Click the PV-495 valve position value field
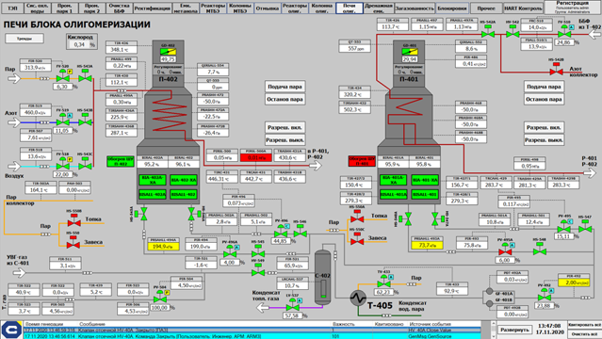The image size is (602, 339). [x=562, y=236]
